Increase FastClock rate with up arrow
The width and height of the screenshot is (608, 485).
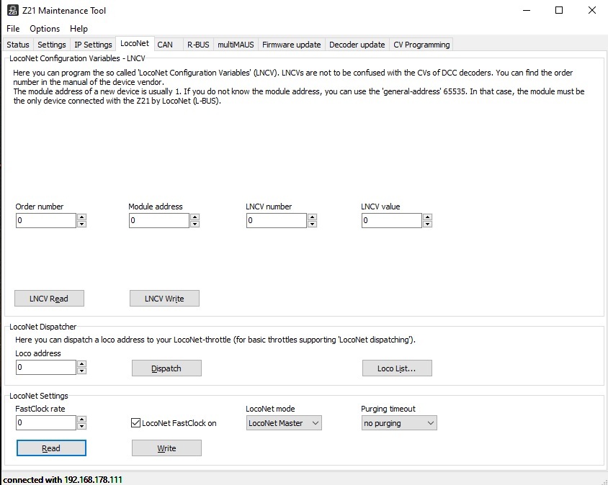pos(81,419)
